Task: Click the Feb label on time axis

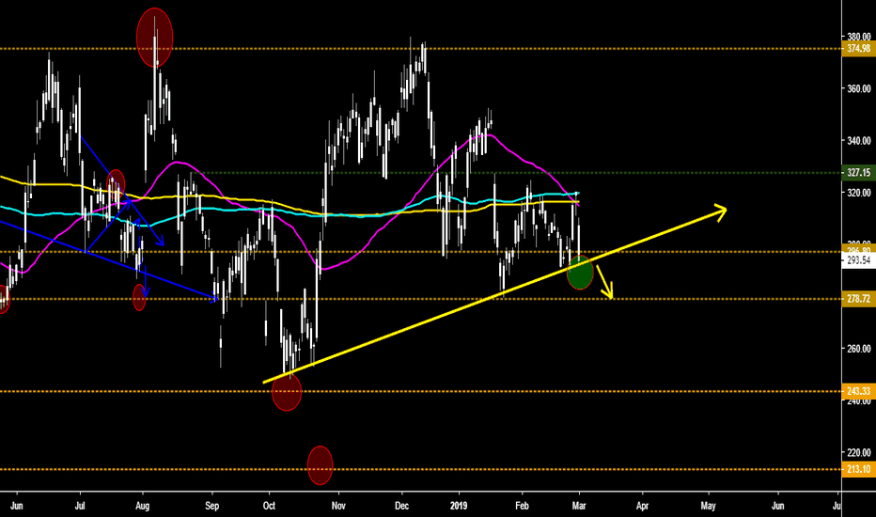Action: (522, 506)
